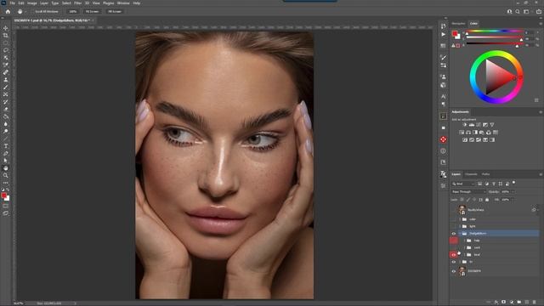Open the Adjustments panel menu
The width and height of the screenshot is (544, 306).
tap(541, 111)
